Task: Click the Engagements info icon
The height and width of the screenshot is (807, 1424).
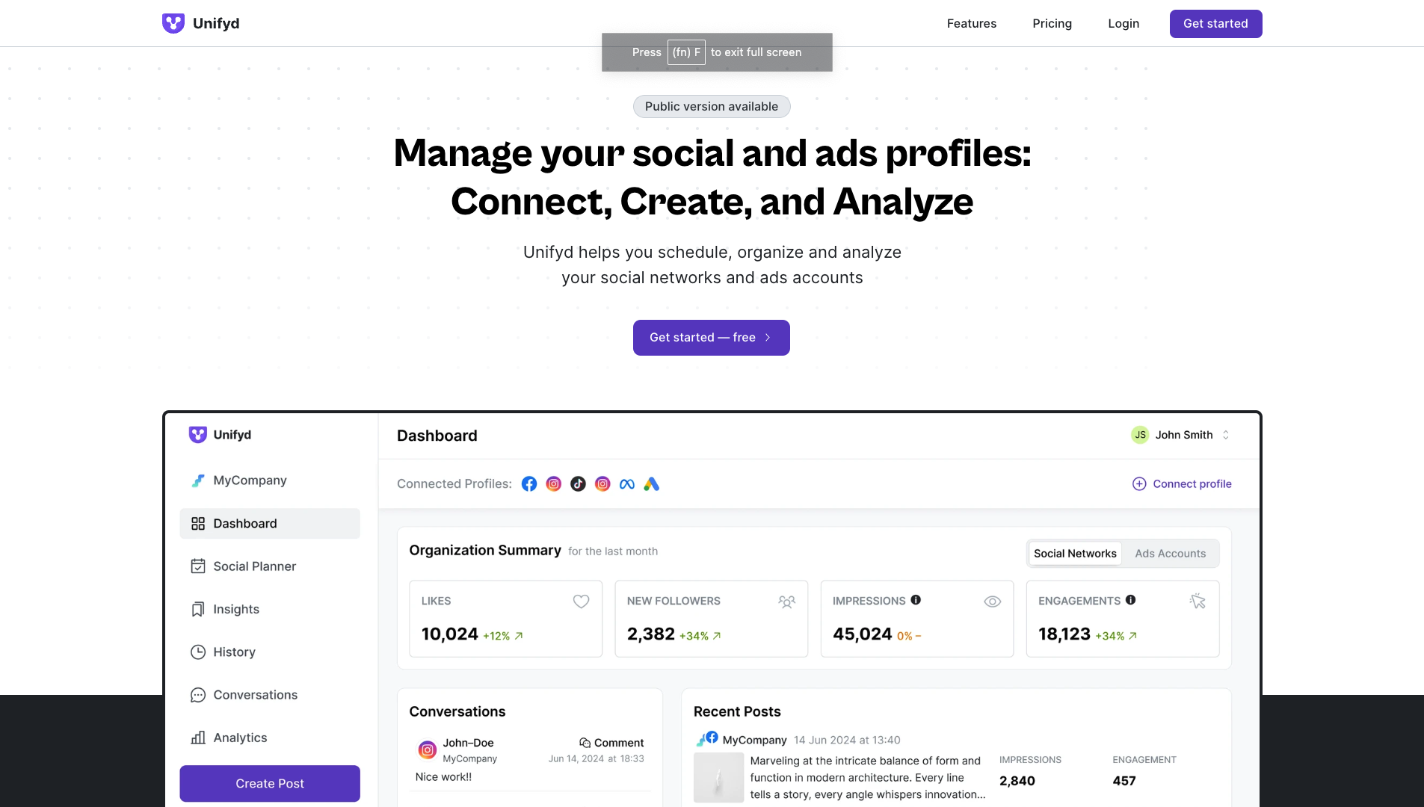Action: [x=1131, y=600]
